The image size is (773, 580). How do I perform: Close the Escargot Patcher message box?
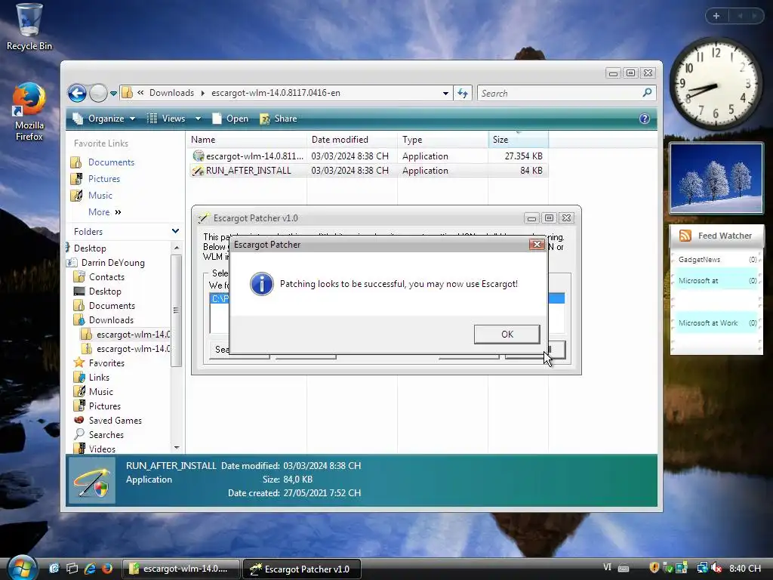click(x=537, y=244)
